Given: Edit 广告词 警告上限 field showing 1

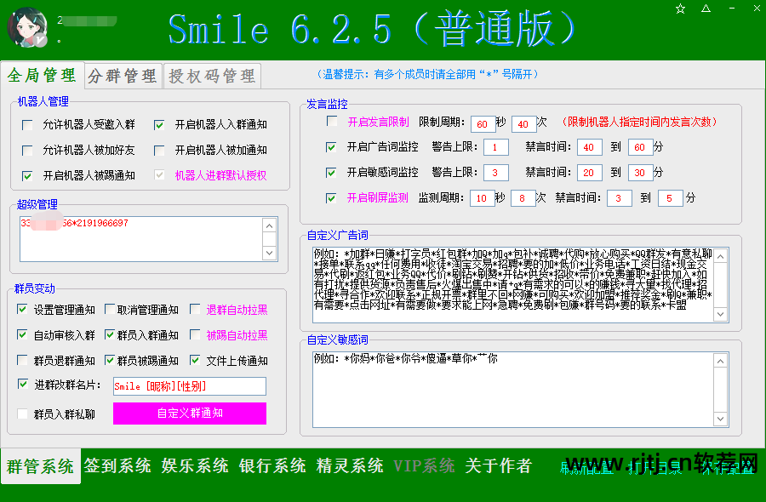Looking at the screenshot, I should coord(496,147).
